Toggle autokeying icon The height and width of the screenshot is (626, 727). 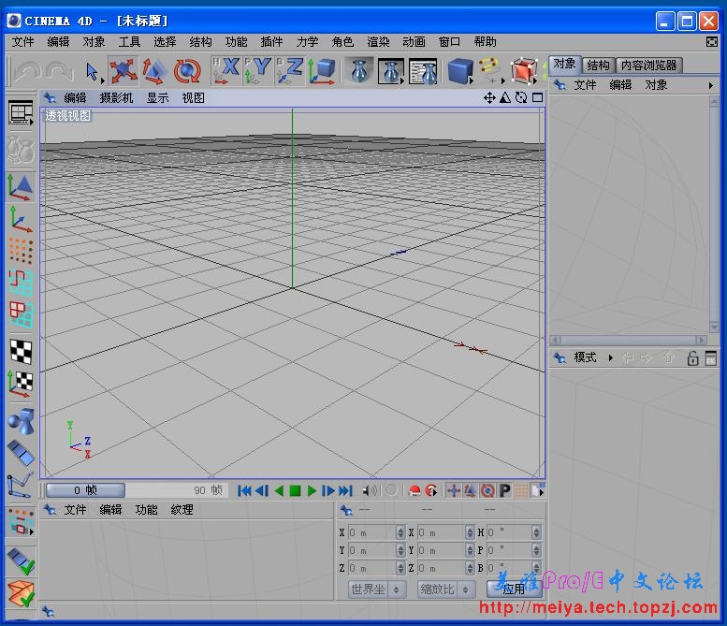point(431,490)
